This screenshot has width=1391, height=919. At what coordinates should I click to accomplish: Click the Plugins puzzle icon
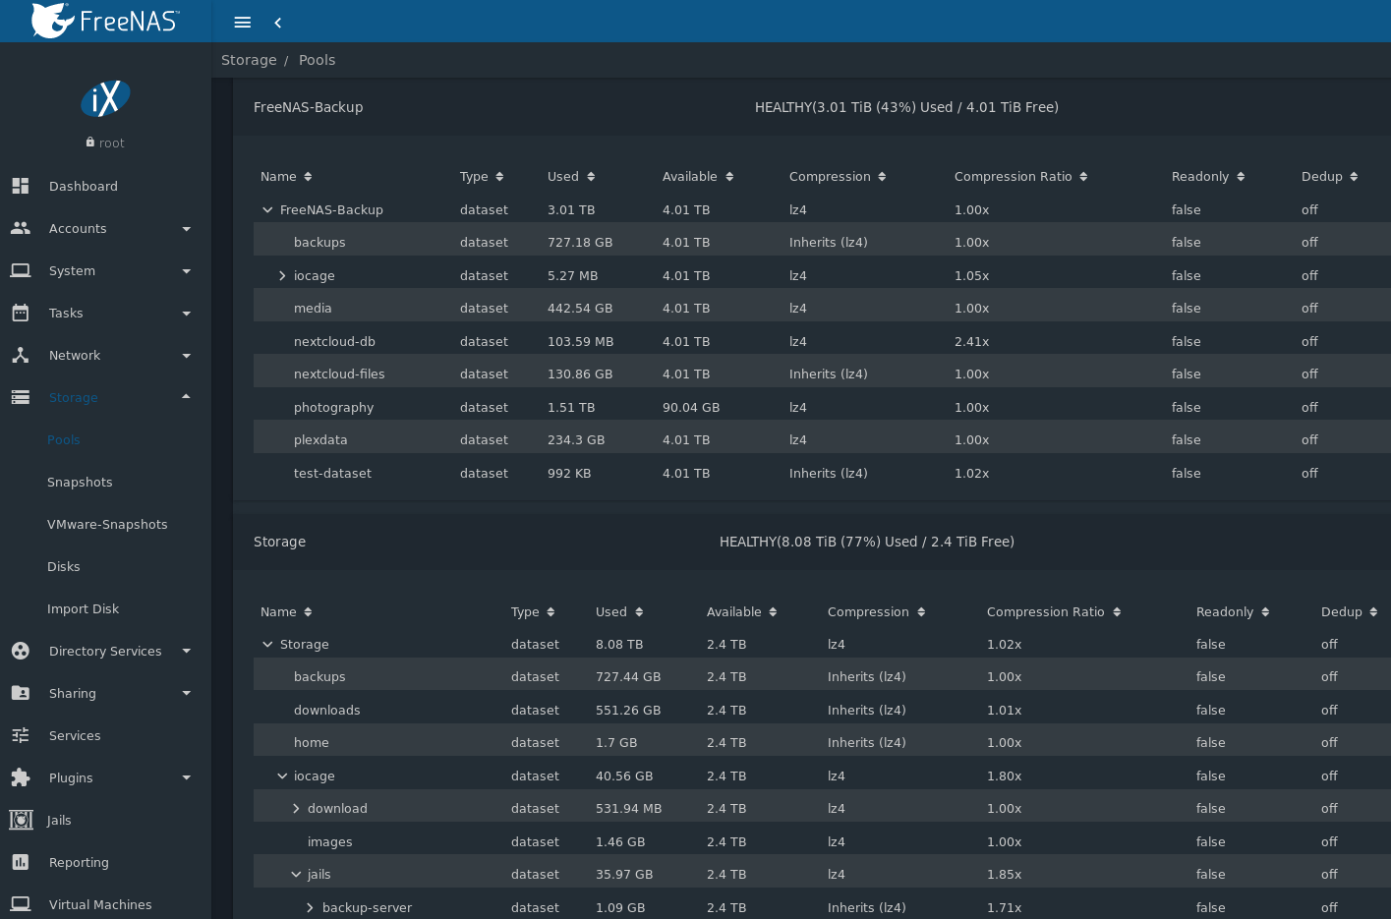pyautogui.click(x=21, y=777)
